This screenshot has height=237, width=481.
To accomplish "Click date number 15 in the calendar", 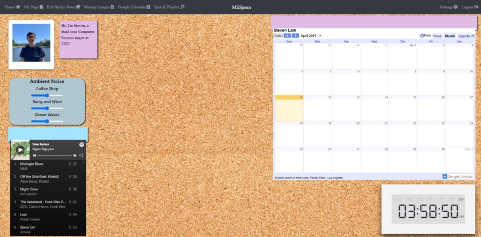I will [414, 97].
